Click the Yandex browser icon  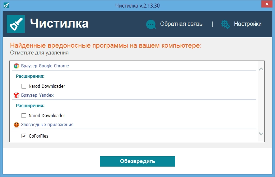point(17,95)
